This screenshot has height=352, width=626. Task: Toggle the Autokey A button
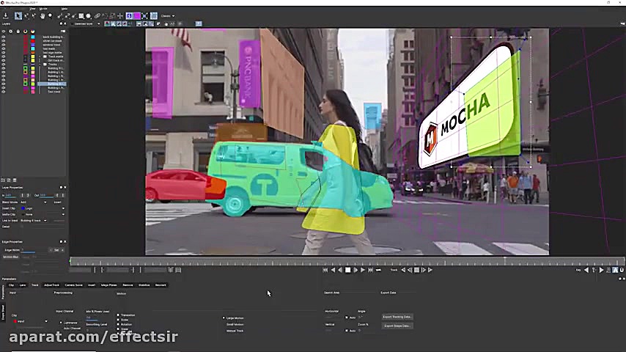click(x=615, y=270)
